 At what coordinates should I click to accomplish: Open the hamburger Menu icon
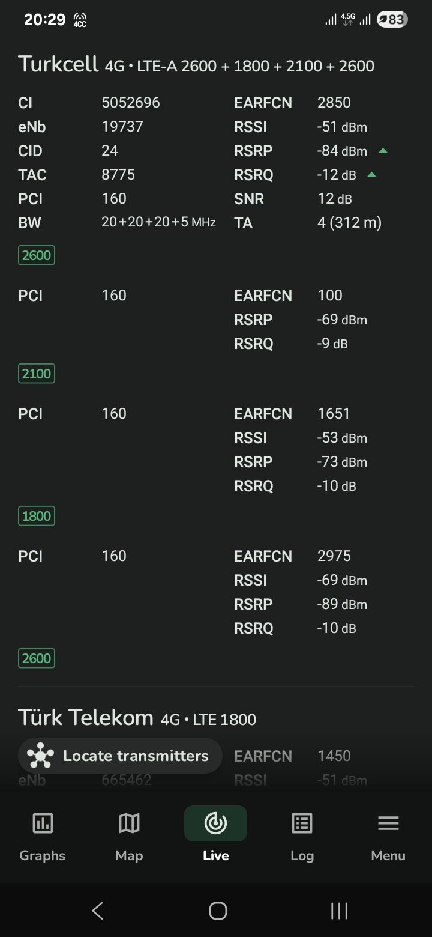point(388,823)
